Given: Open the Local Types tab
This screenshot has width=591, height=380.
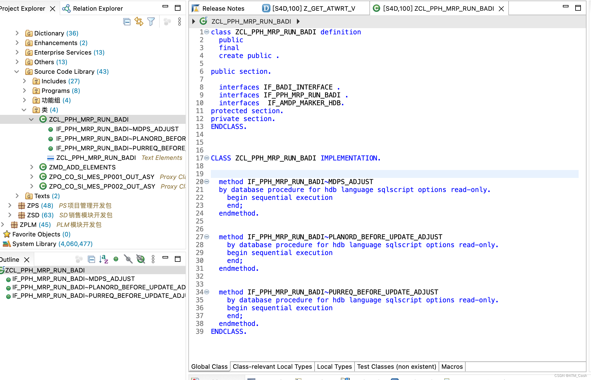Looking at the screenshot, I should [x=334, y=366].
